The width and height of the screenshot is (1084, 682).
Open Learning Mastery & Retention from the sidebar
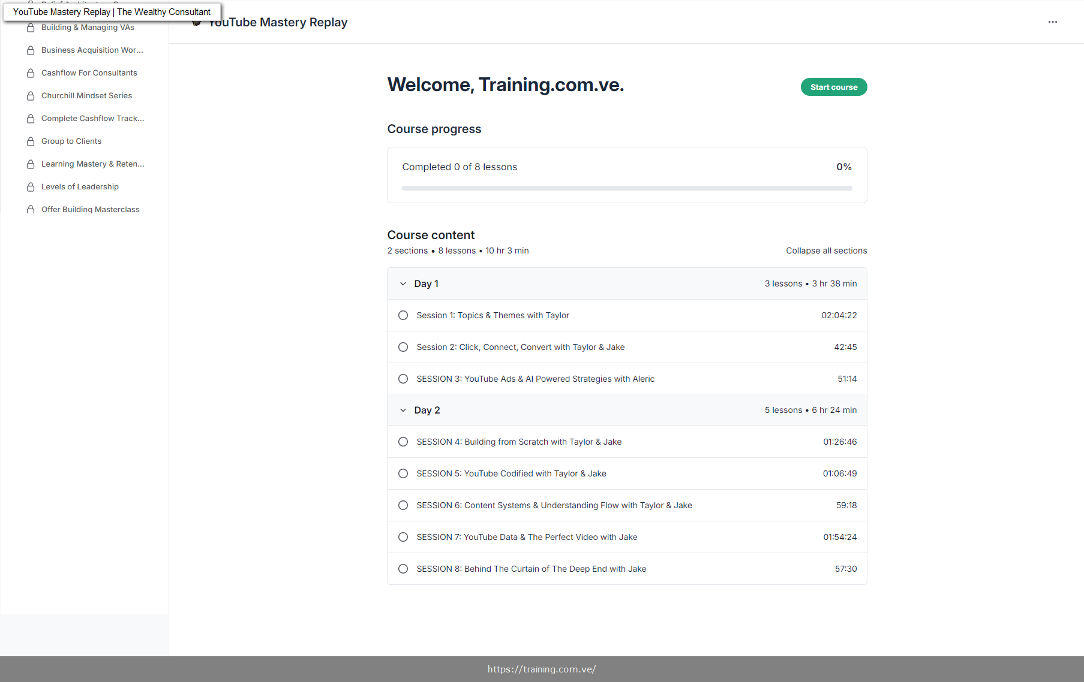point(92,164)
